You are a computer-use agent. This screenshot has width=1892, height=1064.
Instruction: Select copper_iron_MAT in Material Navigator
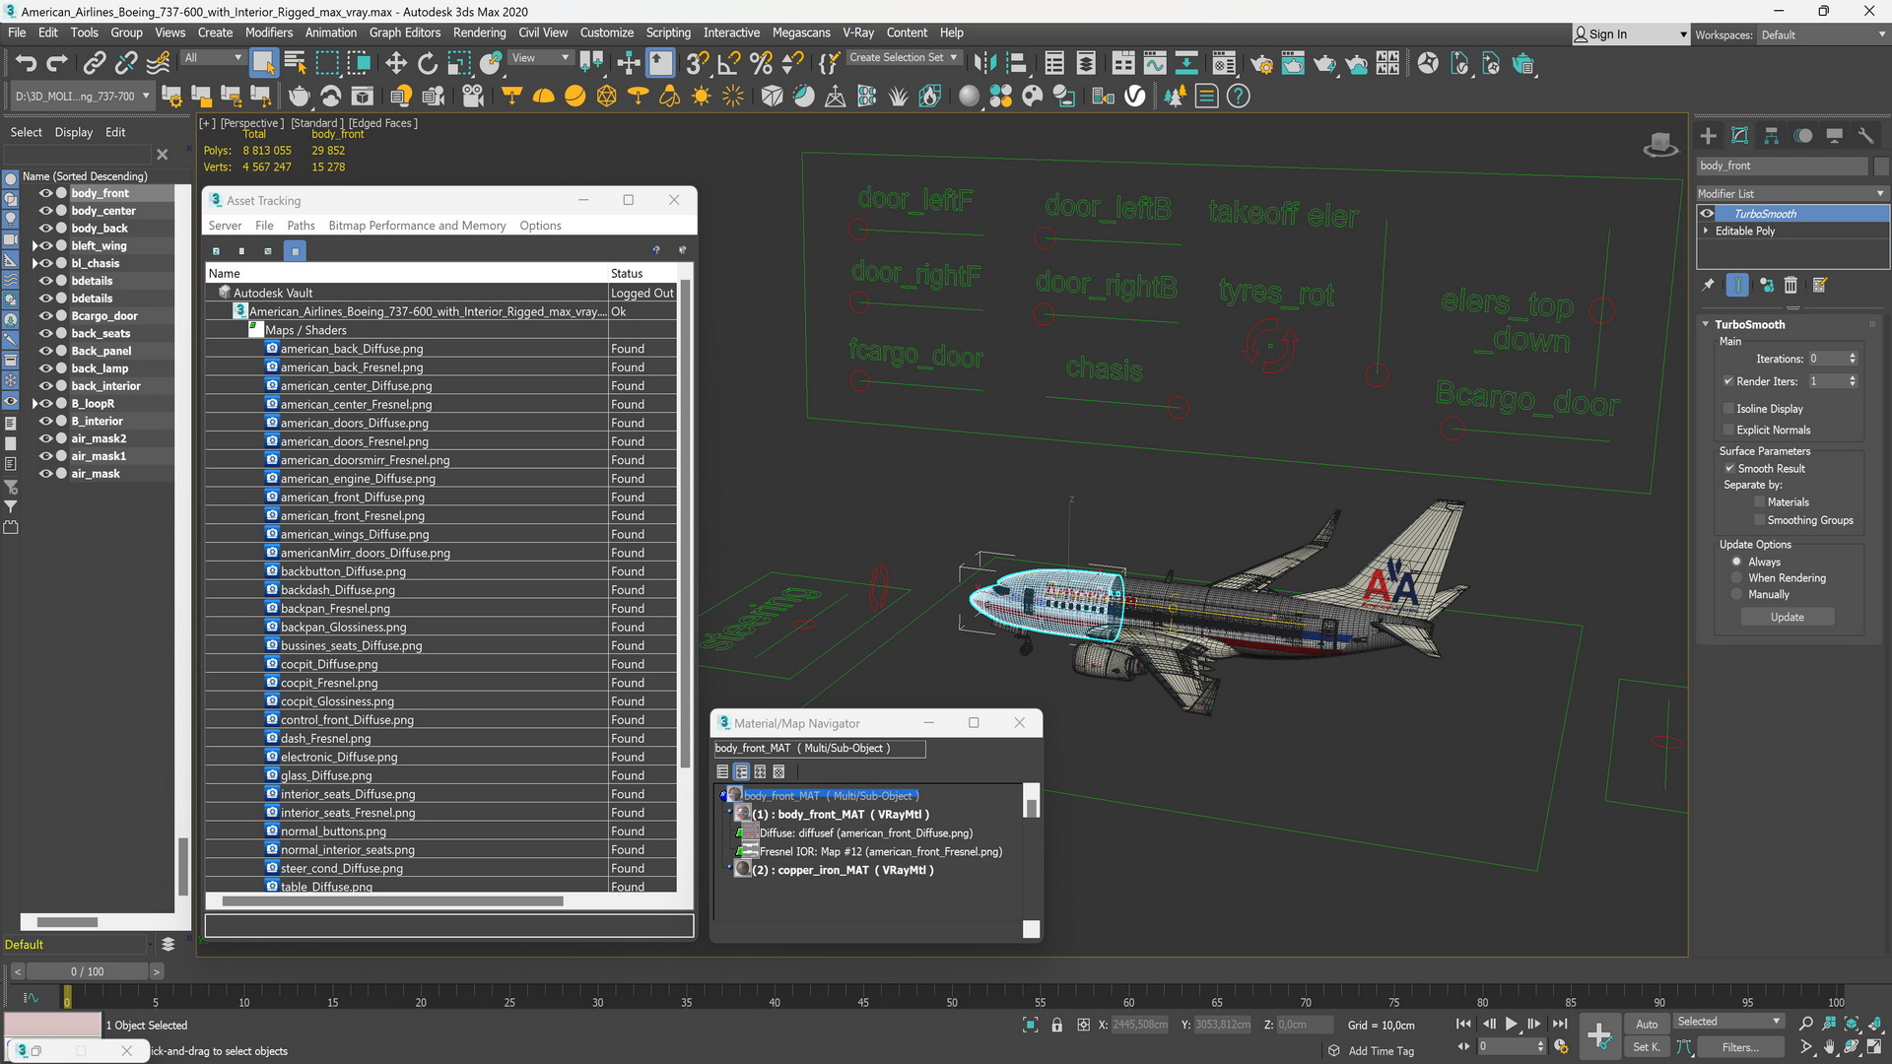pos(843,870)
